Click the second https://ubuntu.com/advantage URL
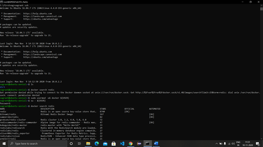The image size is (263, 147). (41, 57)
